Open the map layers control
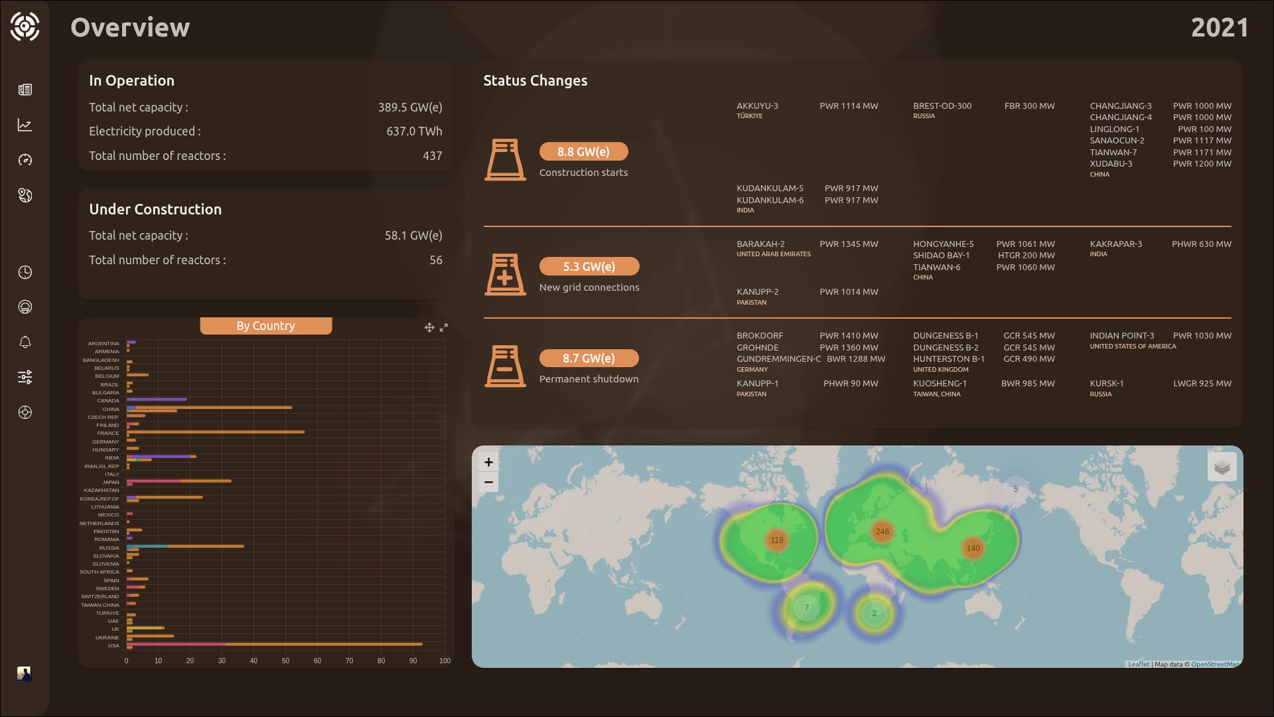1274x717 pixels. click(1222, 467)
